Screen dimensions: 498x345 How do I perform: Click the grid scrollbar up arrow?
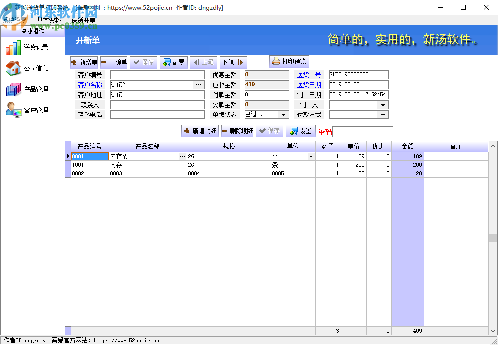click(493, 146)
